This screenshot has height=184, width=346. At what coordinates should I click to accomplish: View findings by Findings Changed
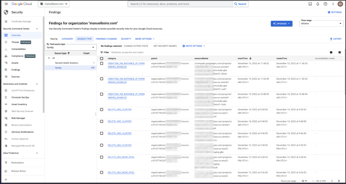tap(106, 39)
